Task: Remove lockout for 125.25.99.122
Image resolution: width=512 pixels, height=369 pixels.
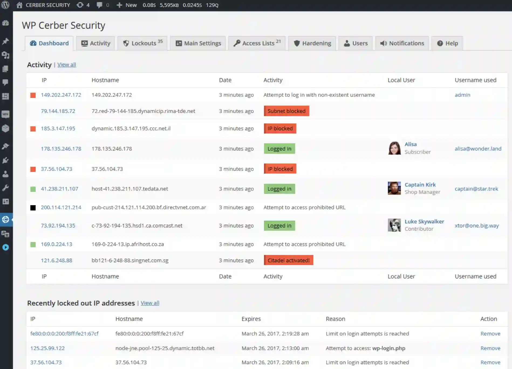Action: pos(490,348)
